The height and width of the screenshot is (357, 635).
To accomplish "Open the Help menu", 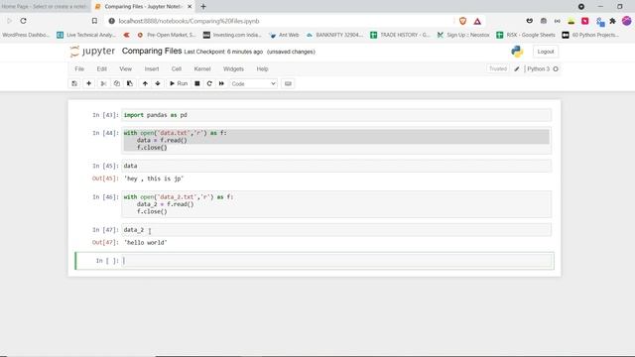I will coord(262,69).
